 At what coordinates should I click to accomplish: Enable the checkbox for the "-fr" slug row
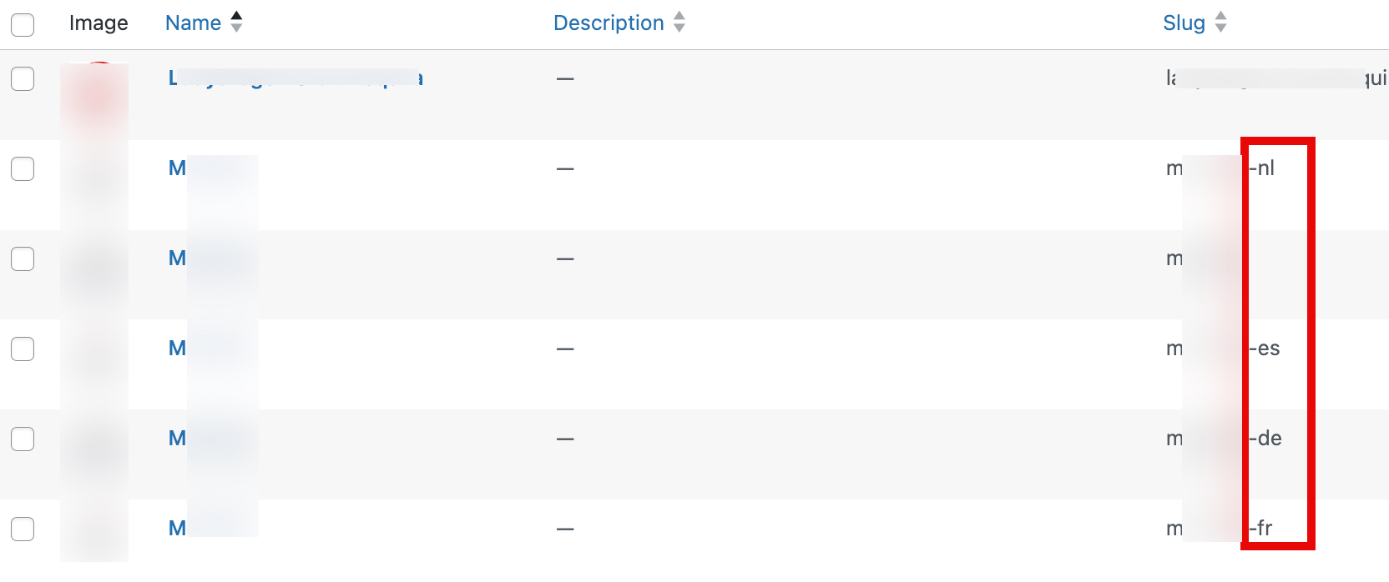click(x=23, y=529)
